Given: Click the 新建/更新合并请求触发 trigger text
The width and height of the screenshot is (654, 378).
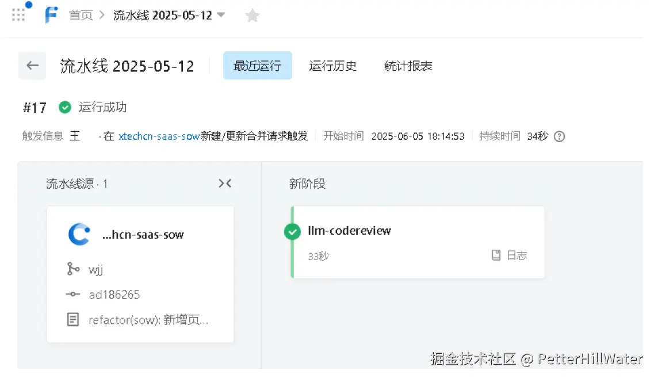Looking at the screenshot, I should [254, 136].
